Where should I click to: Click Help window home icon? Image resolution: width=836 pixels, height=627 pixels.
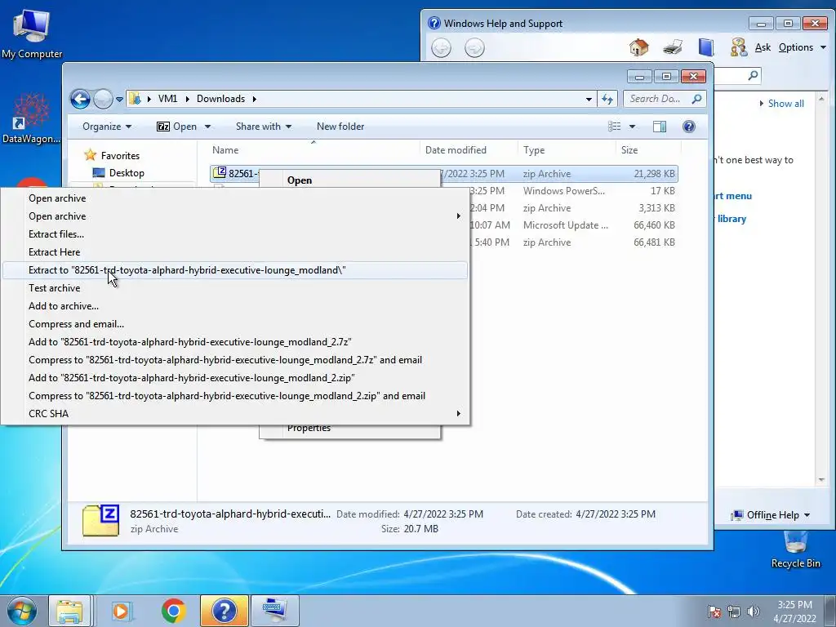[x=638, y=47]
